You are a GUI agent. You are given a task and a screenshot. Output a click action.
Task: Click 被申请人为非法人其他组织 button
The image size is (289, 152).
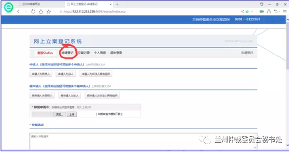tap(102, 96)
